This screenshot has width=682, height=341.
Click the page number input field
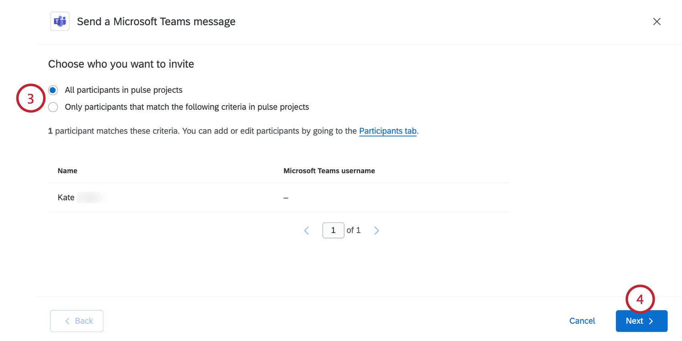tap(333, 230)
